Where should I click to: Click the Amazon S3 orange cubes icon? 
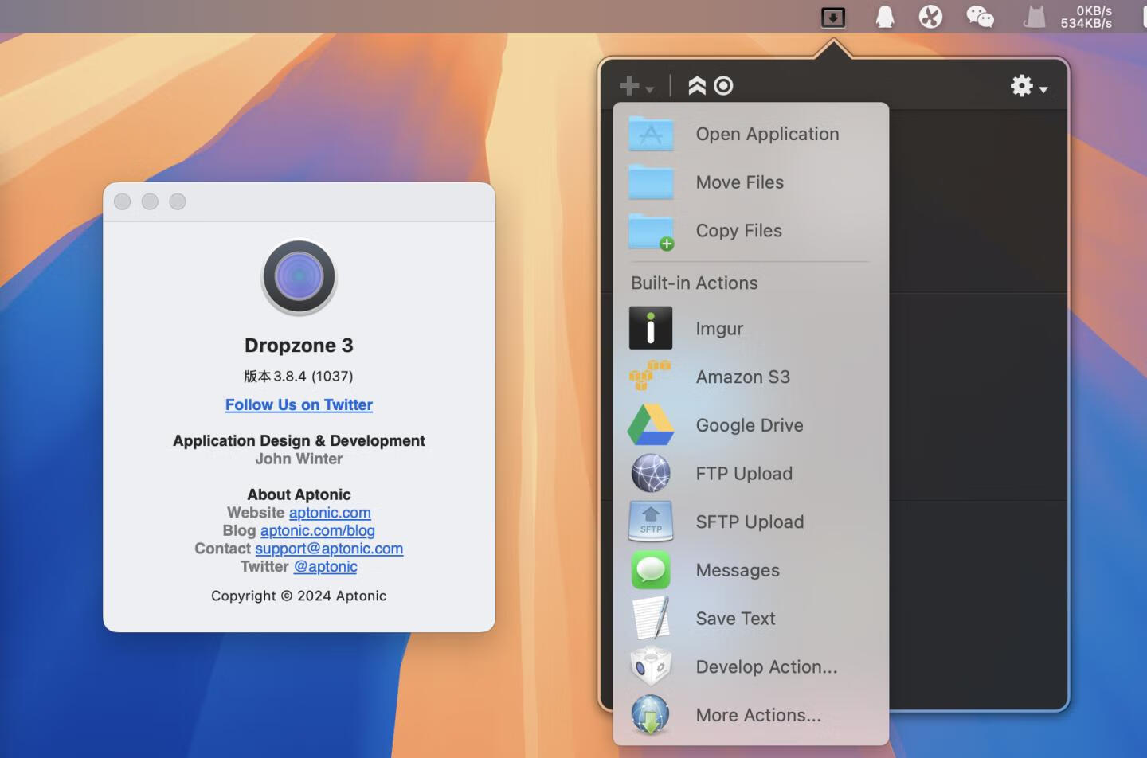coord(651,376)
